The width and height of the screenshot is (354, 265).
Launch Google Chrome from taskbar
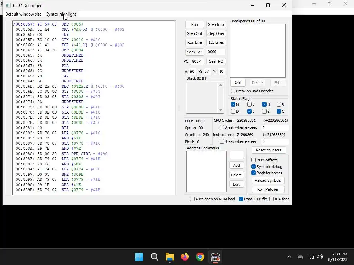(200, 257)
